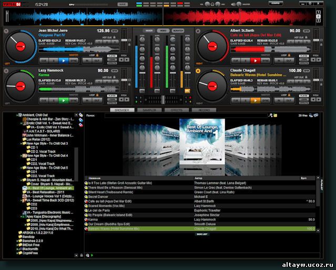Viewport: 336px width, 270px height.
Task: Toggle hot cue lock on deck 1
Action: pyautogui.click(x=114, y=37)
